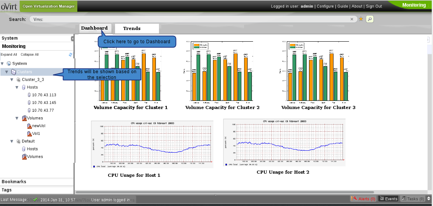Click the refresh icon in tree panel
The width and height of the screenshot is (433, 206).
click(70, 55)
